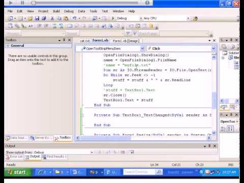Undo the last action with the Undo icon
The width and height of the screenshot is (244, 183).
(74, 18)
